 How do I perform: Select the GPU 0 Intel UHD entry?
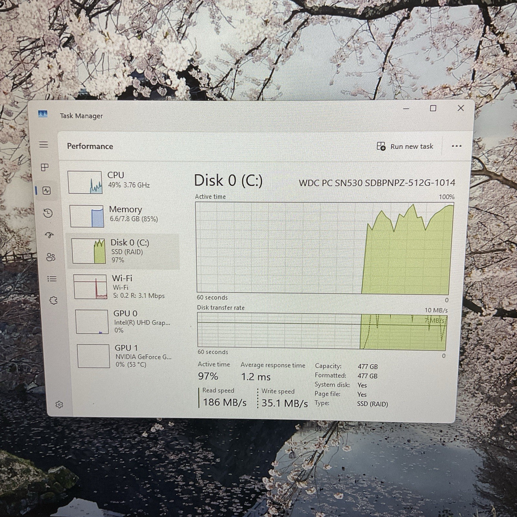point(126,322)
